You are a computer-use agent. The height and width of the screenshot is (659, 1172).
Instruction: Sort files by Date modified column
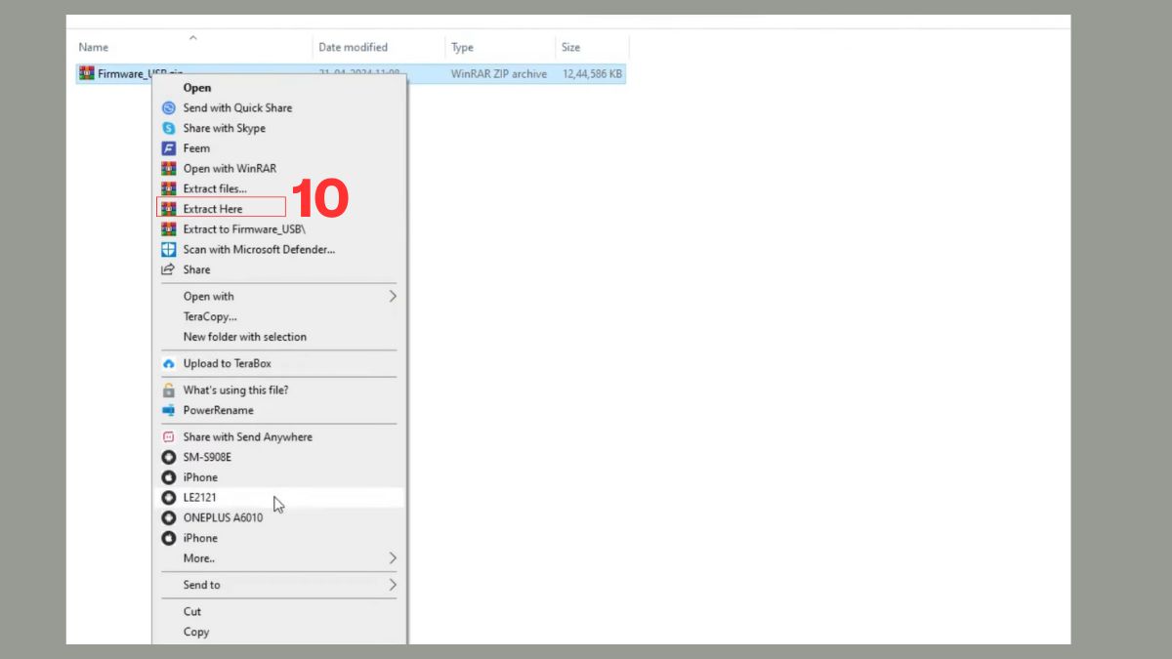353,47
